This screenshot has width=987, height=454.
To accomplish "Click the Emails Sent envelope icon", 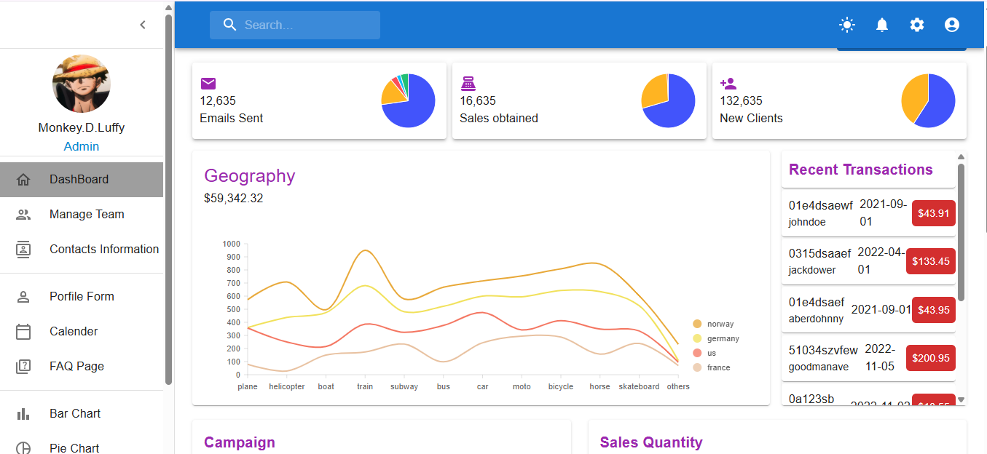I will point(208,83).
